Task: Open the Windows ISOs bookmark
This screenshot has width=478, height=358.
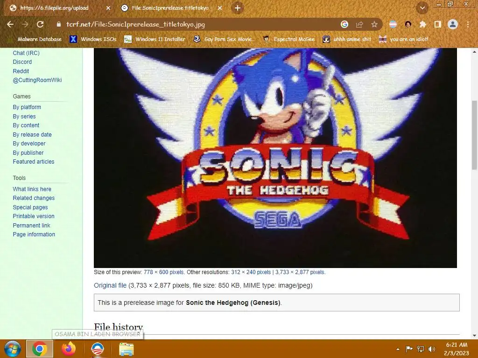Action: 93,39
